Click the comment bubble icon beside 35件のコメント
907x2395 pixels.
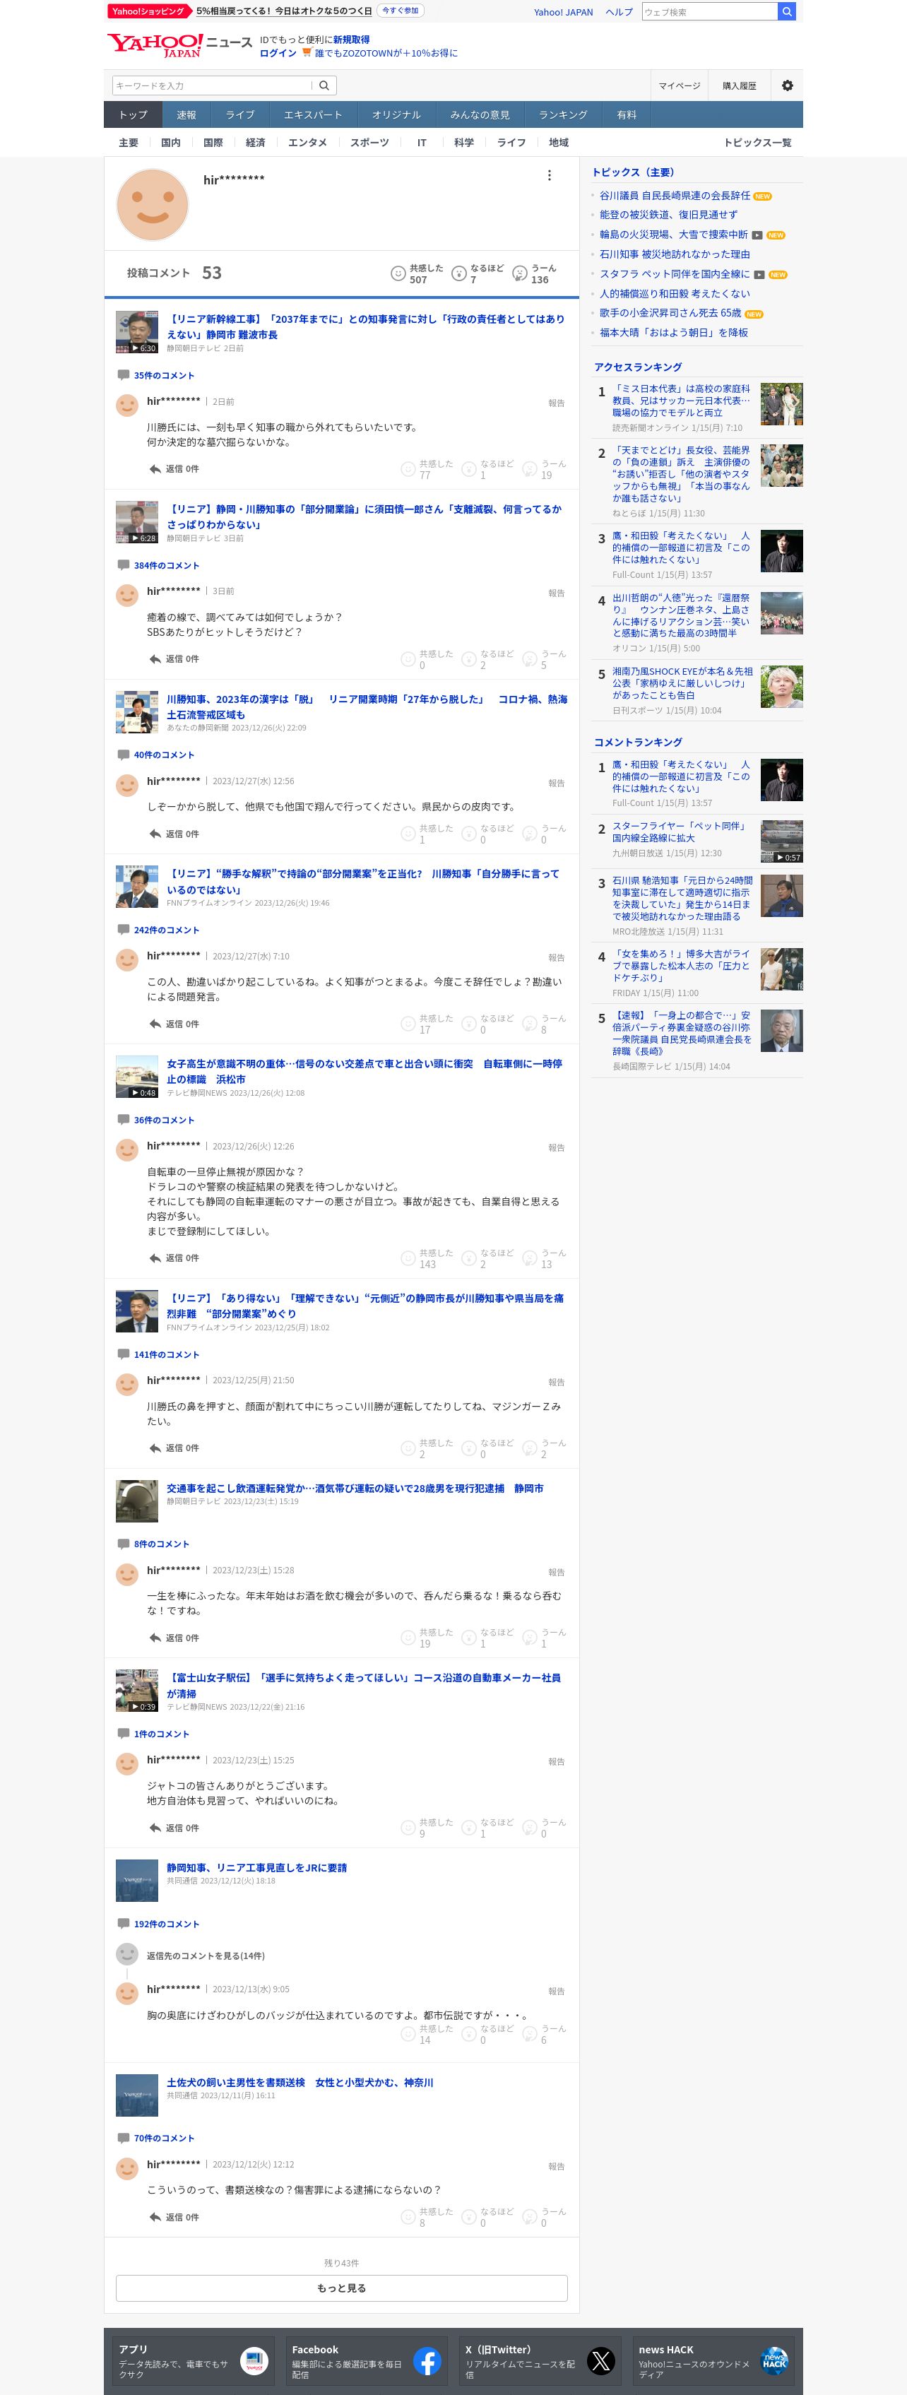(123, 374)
